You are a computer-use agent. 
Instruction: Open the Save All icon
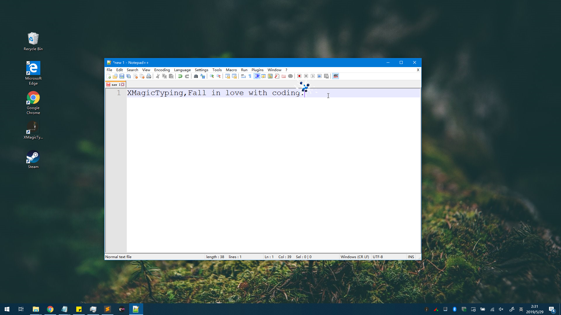click(129, 76)
